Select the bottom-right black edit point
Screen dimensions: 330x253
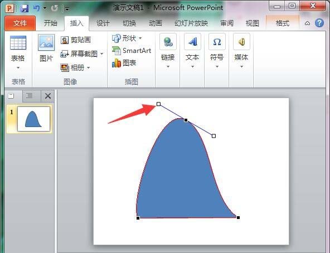[x=238, y=217]
